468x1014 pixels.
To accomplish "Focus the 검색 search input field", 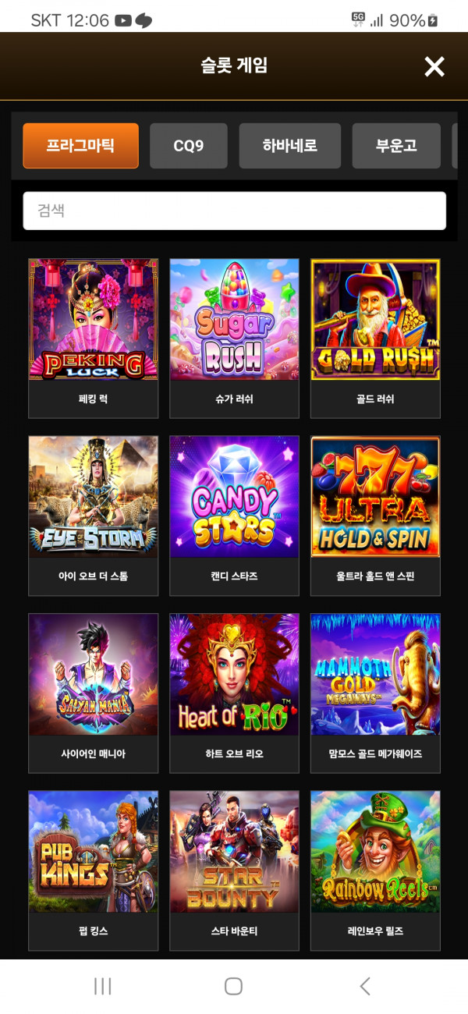I will (x=234, y=211).
